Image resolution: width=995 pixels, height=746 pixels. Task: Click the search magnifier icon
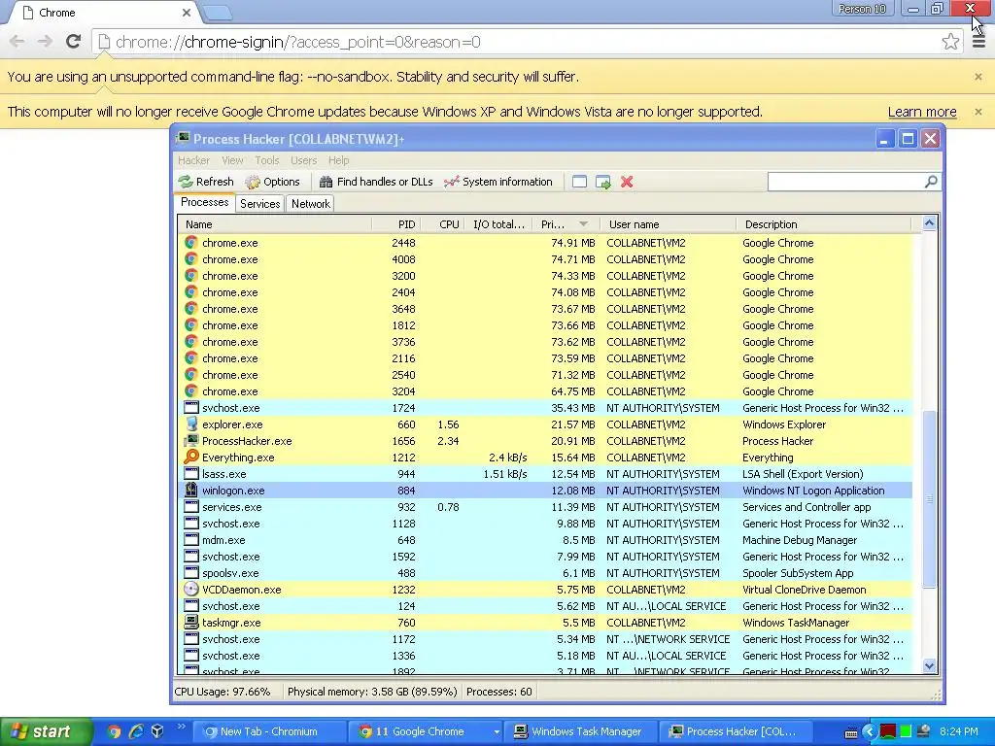[x=931, y=182]
